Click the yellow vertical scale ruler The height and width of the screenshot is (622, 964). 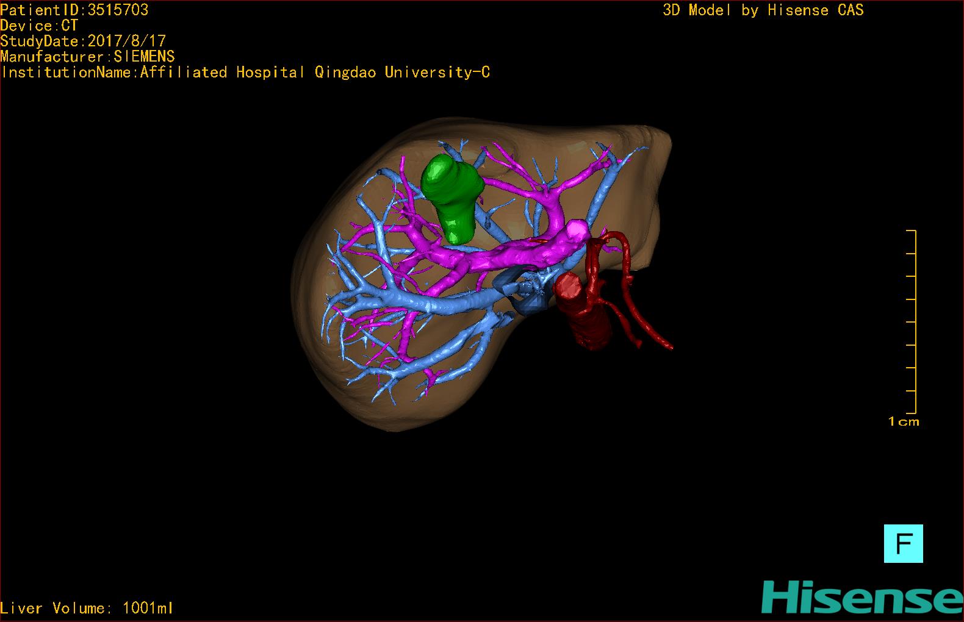912,322
